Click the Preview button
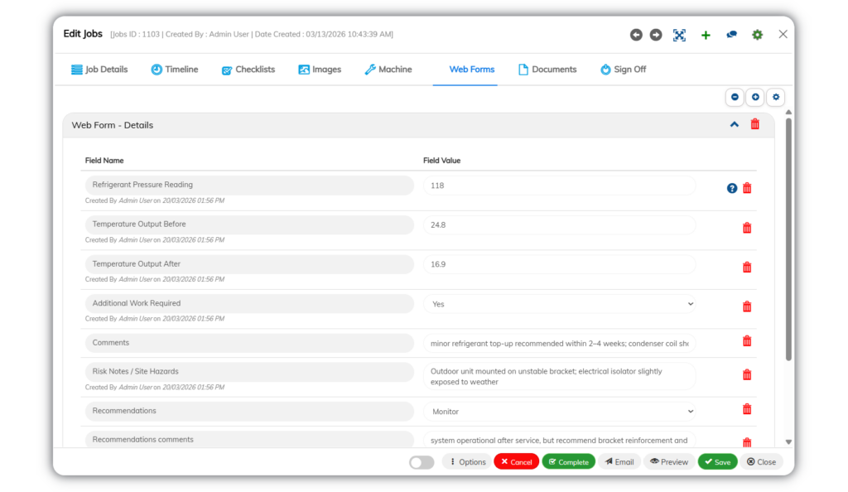The width and height of the screenshot is (848, 492). [669, 461]
